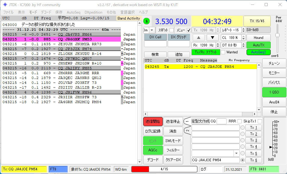
Task: Adjust the CL 100 % spinner arrows
Action: [243, 38]
